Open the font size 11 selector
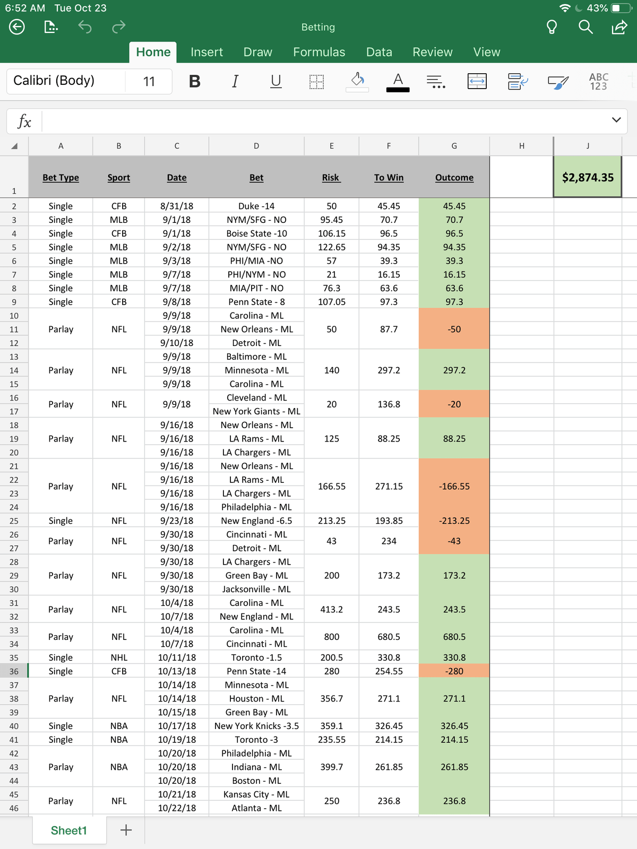Screen dimensions: 637x849 coord(149,81)
